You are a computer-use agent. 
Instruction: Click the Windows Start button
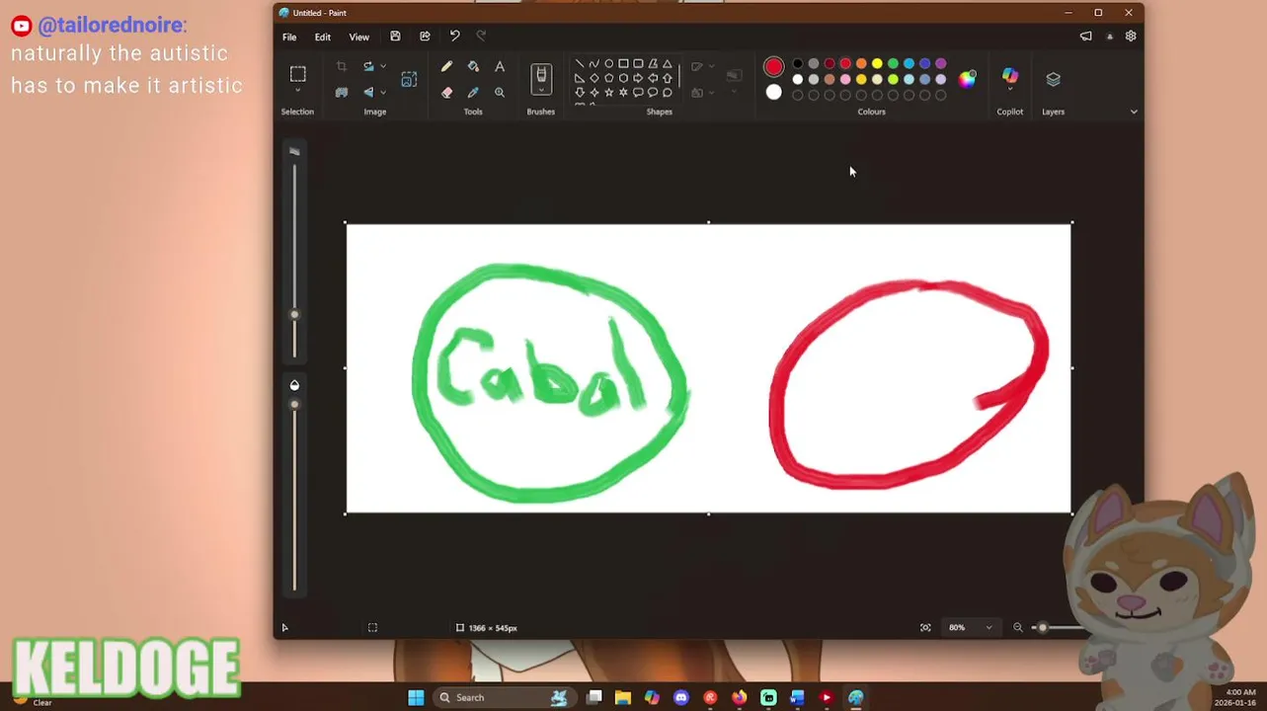click(416, 698)
